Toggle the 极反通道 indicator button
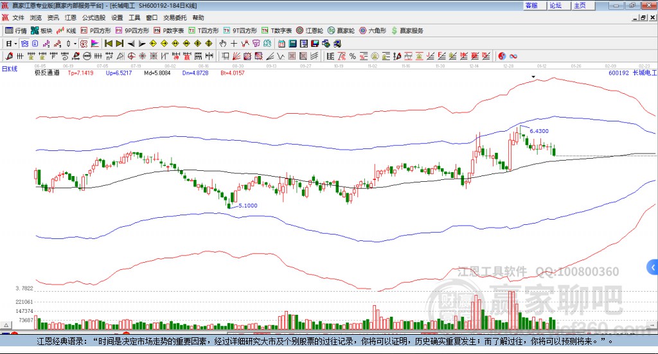 [47, 73]
